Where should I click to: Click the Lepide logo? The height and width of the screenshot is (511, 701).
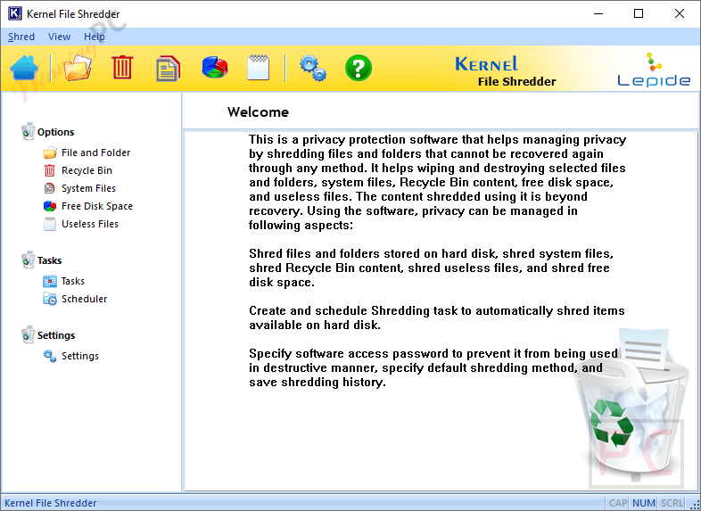[x=654, y=70]
